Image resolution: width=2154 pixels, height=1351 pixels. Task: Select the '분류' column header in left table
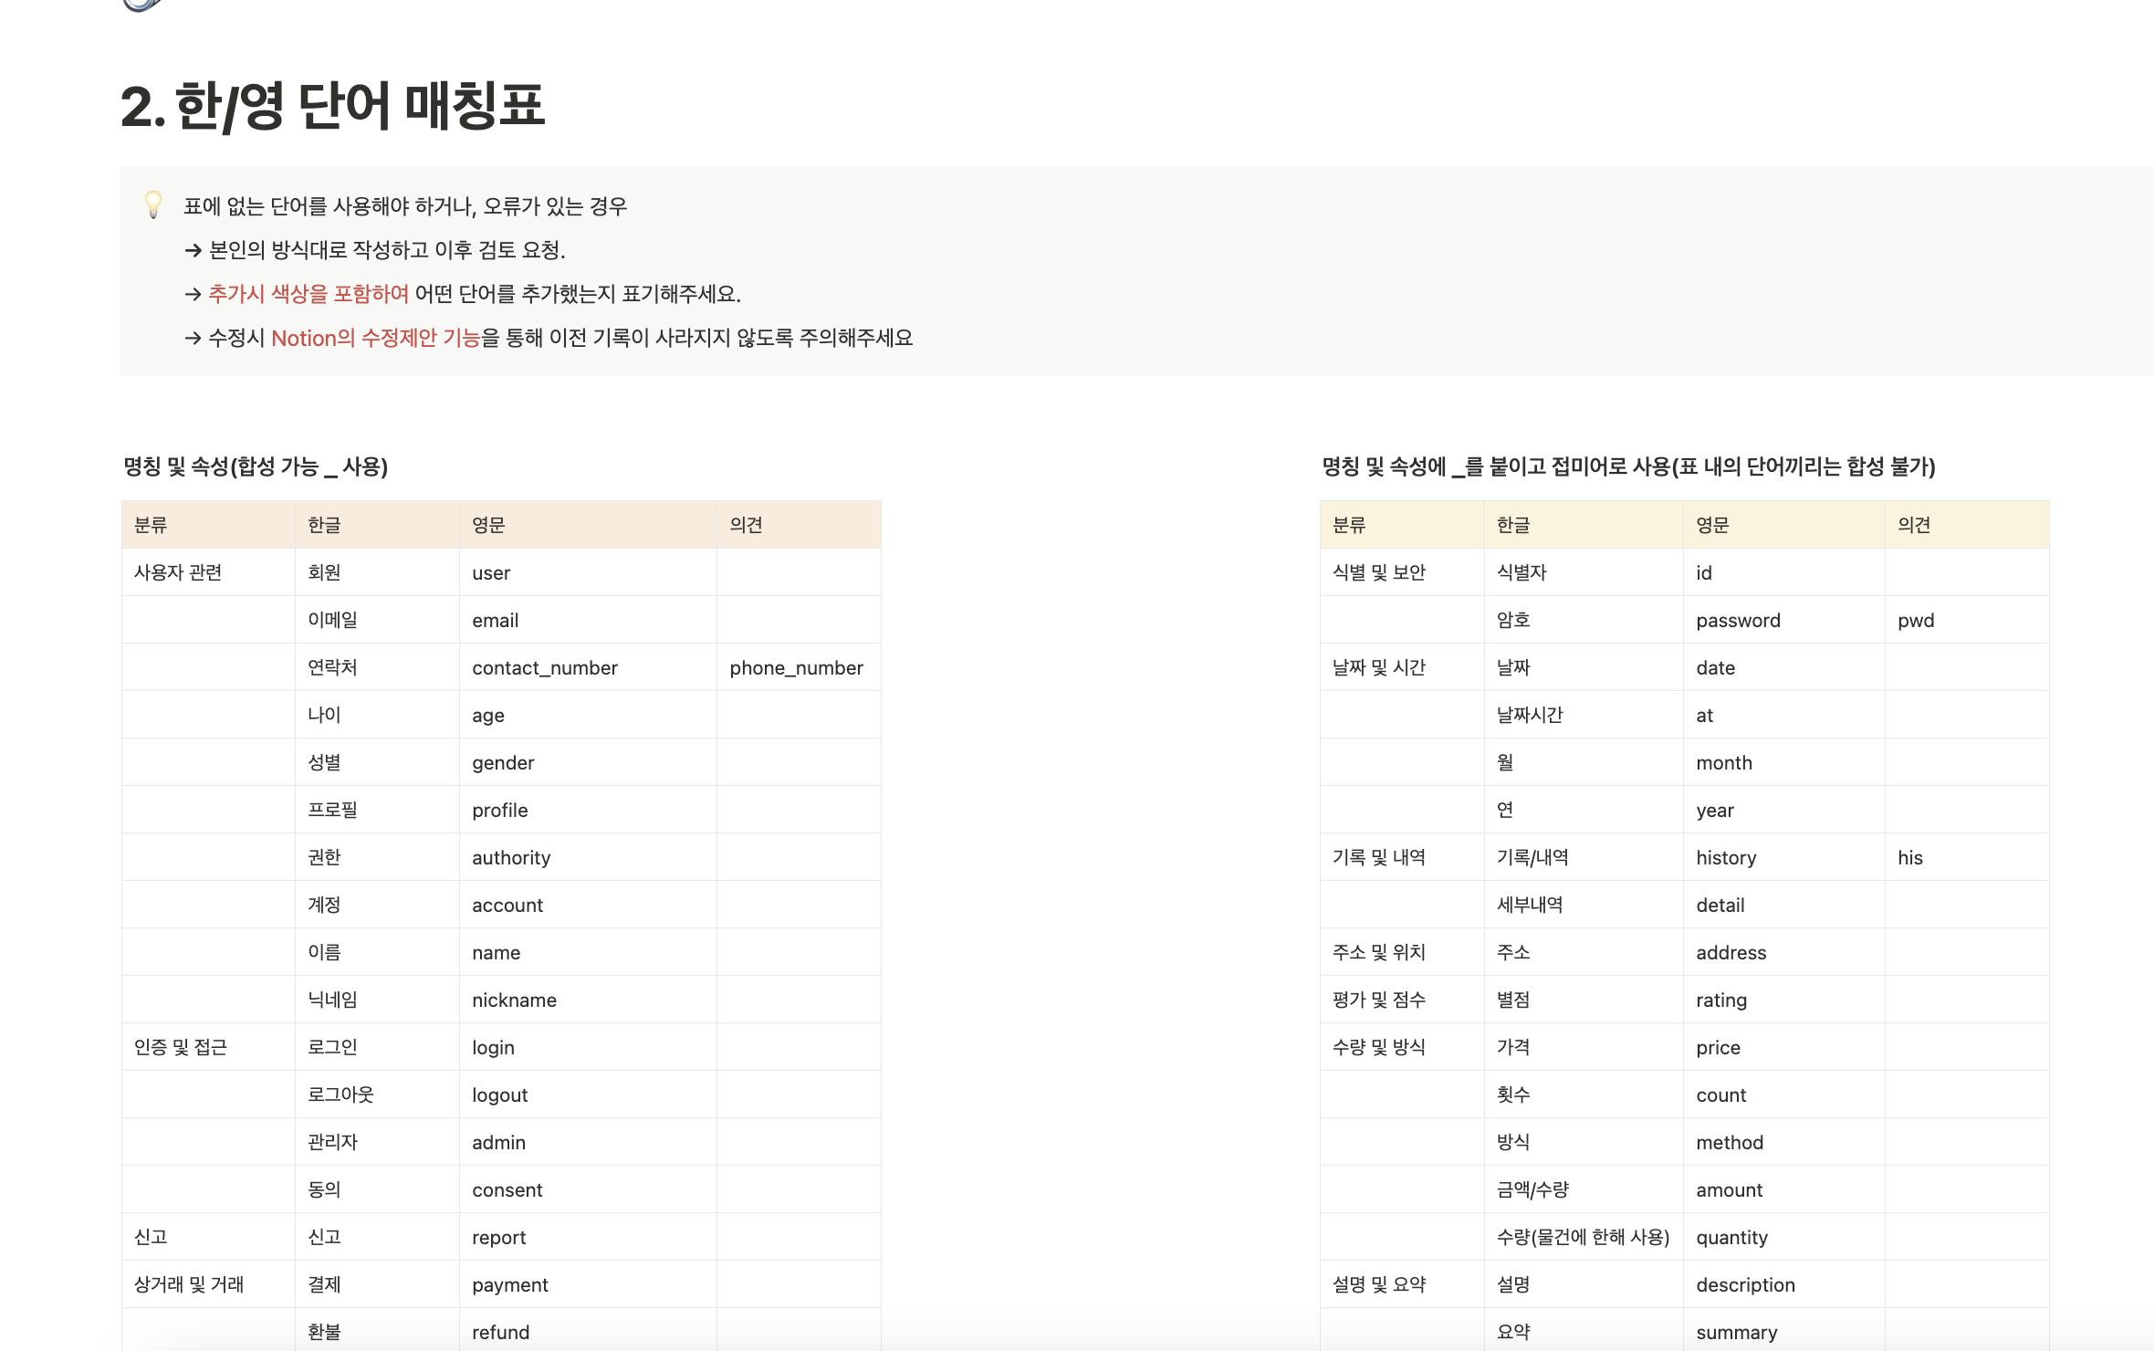[151, 525]
